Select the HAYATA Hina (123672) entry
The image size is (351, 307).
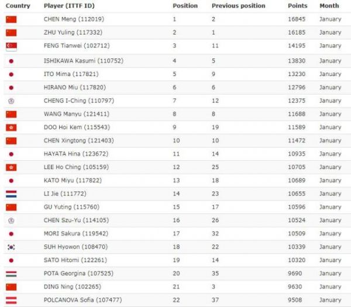click(76, 154)
